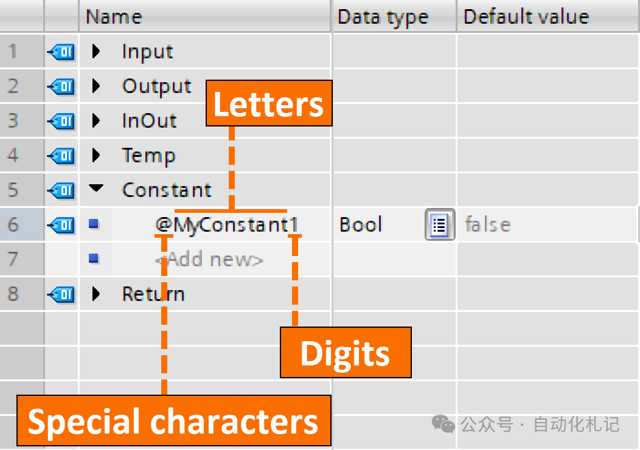The image size is (640, 450).
Task: Select the Name column header
Action: pyautogui.click(x=204, y=16)
